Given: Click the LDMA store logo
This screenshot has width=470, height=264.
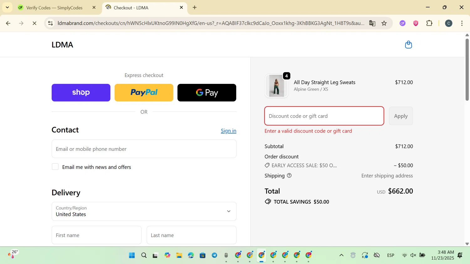Looking at the screenshot, I should (x=62, y=45).
